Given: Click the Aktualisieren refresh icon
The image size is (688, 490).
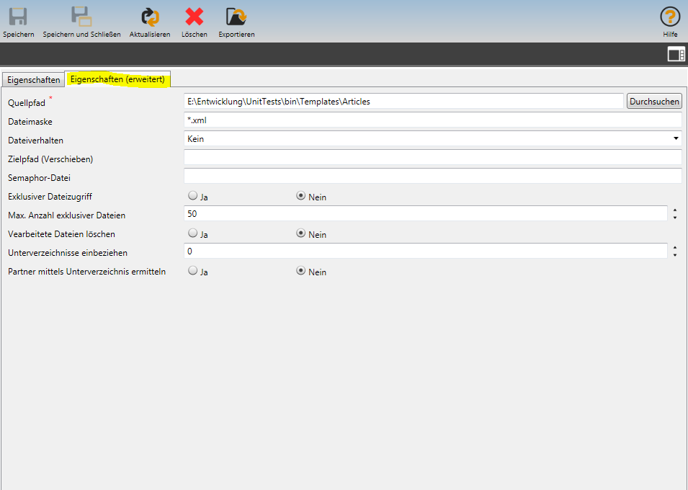Looking at the screenshot, I should coord(150,17).
